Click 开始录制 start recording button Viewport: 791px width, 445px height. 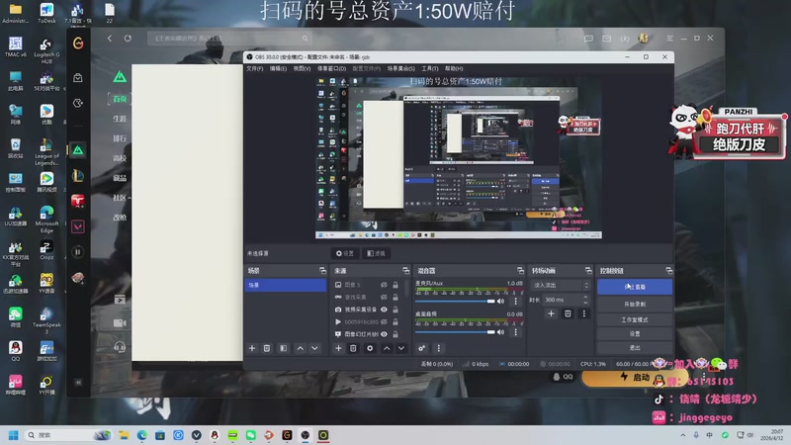[635, 305]
